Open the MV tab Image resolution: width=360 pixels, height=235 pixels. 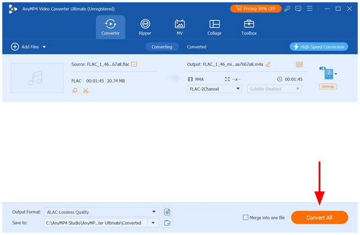(x=179, y=28)
